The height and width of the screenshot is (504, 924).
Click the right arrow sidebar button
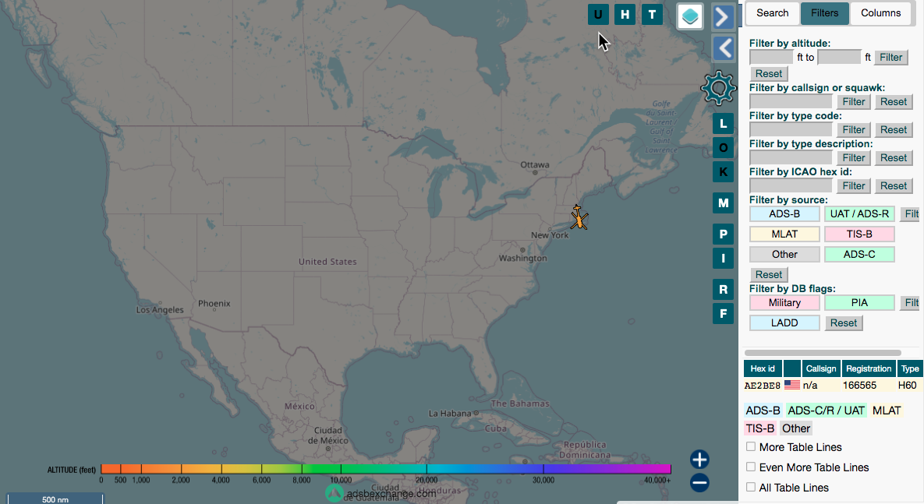click(724, 16)
